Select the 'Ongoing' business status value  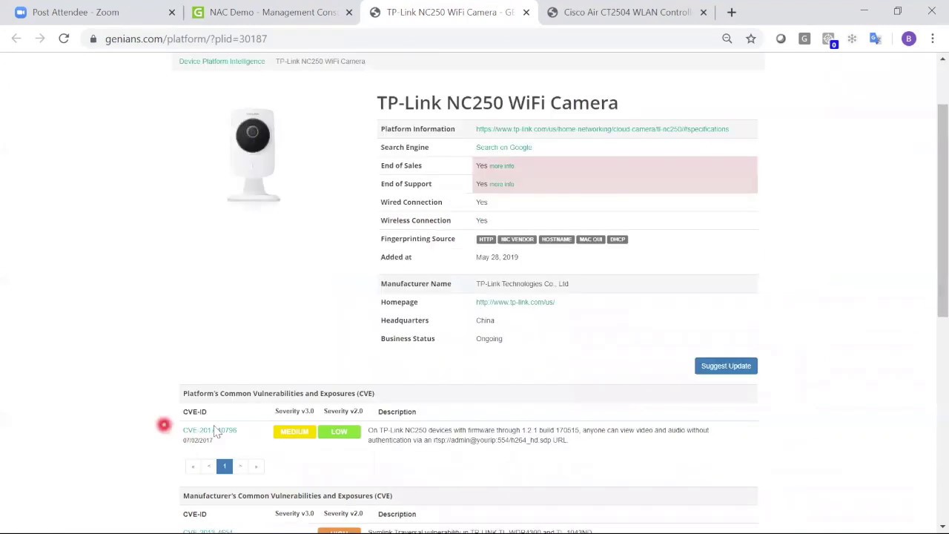click(489, 338)
